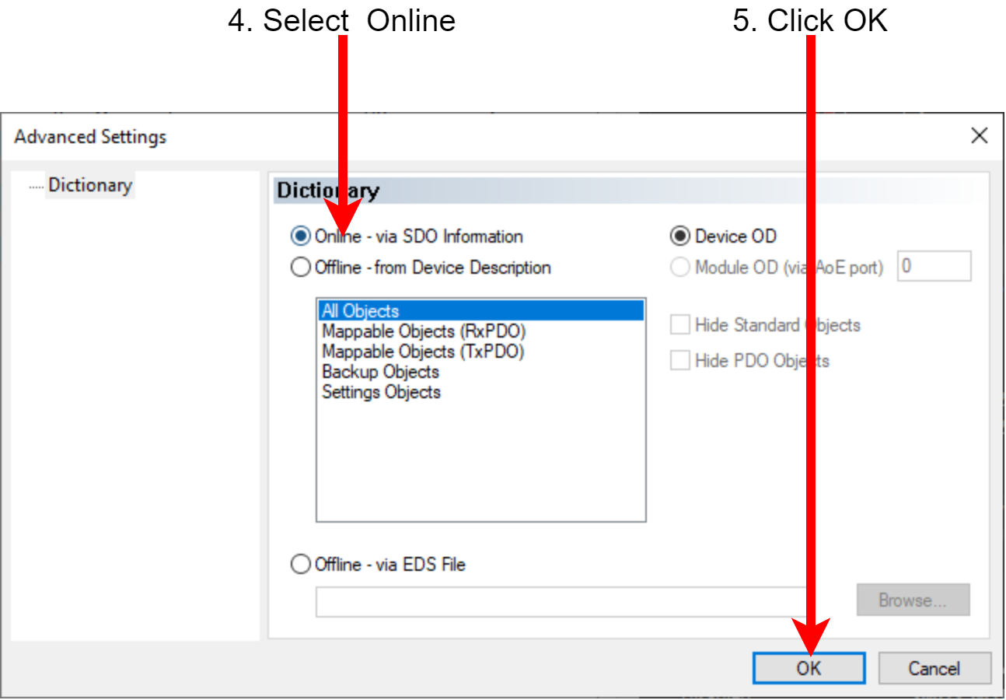This screenshot has height=700, width=1006.
Task: Select the Device OD radio button
Action: [x=680, y=236]
